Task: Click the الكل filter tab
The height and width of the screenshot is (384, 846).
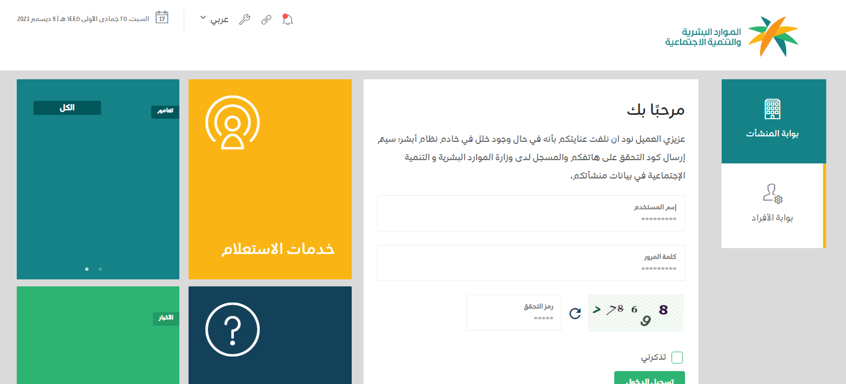Action: [67, 108]
